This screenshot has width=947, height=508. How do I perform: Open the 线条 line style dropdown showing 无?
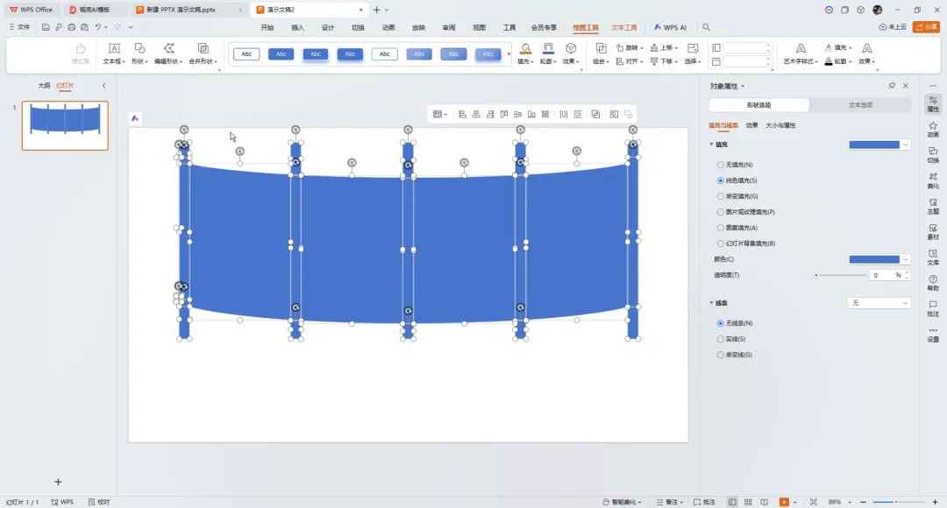tap(879, 303)
